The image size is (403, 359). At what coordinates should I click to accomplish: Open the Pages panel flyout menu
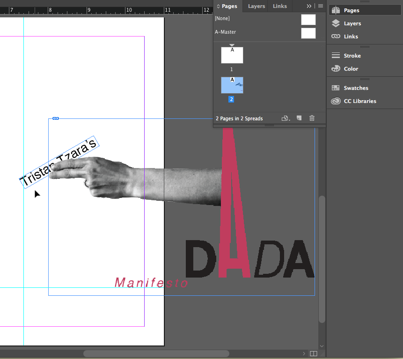click(321, 6)
